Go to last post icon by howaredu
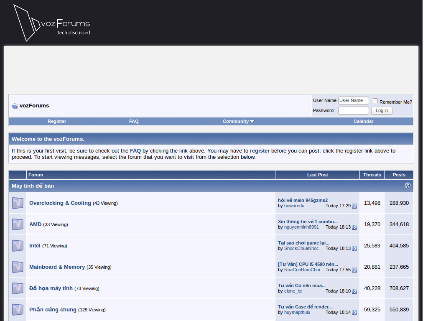This screenshot has width=428, height=321. [x=354, y=206]
